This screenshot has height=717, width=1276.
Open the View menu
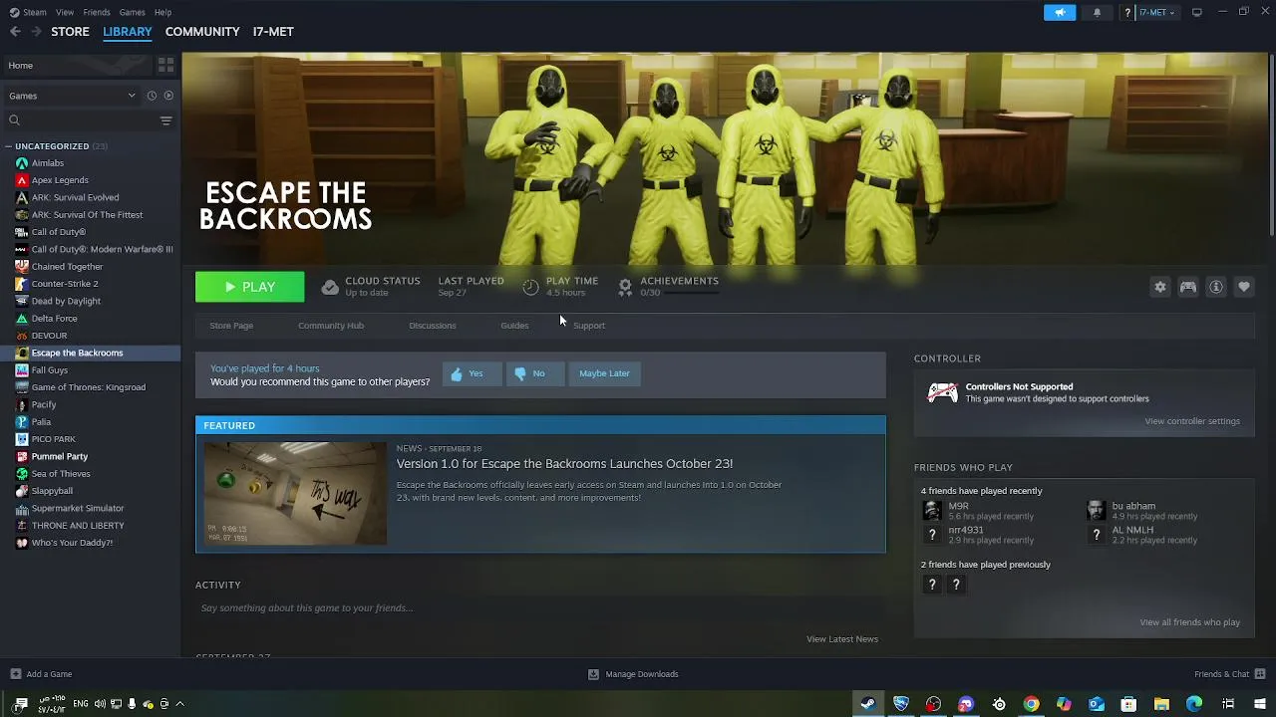pos(65,12)
